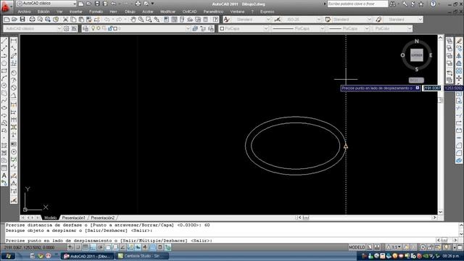Click the Linear dimension tool
Image resolution: width=464 pixels, height=261 pixels.
tap(14, 41)
